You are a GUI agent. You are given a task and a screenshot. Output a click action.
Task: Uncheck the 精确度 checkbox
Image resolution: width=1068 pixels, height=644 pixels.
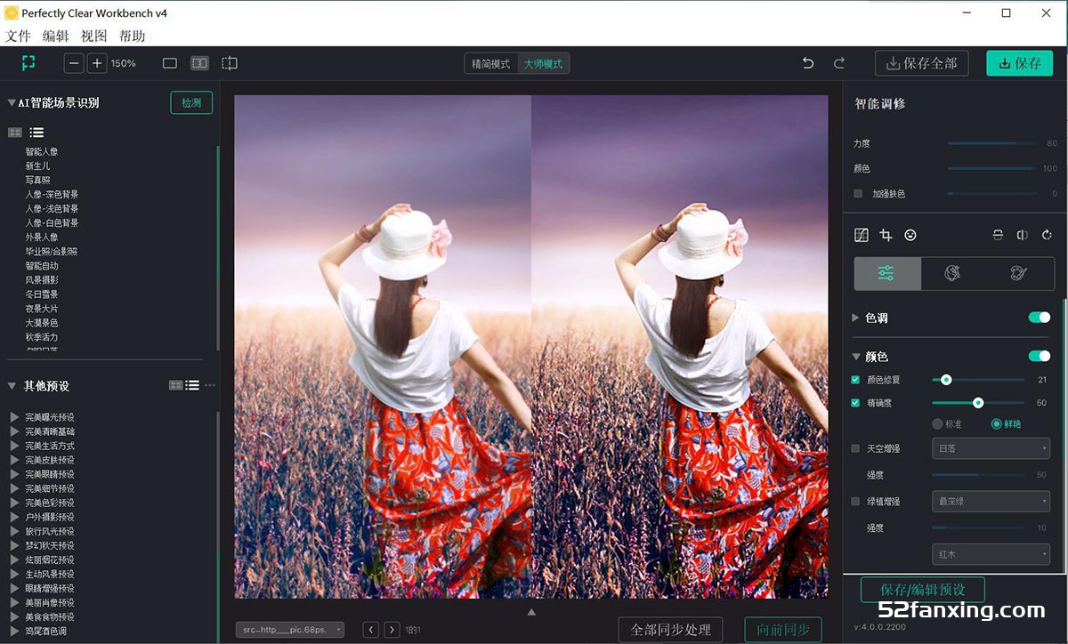pyautogui.click(x=855, y=403)
